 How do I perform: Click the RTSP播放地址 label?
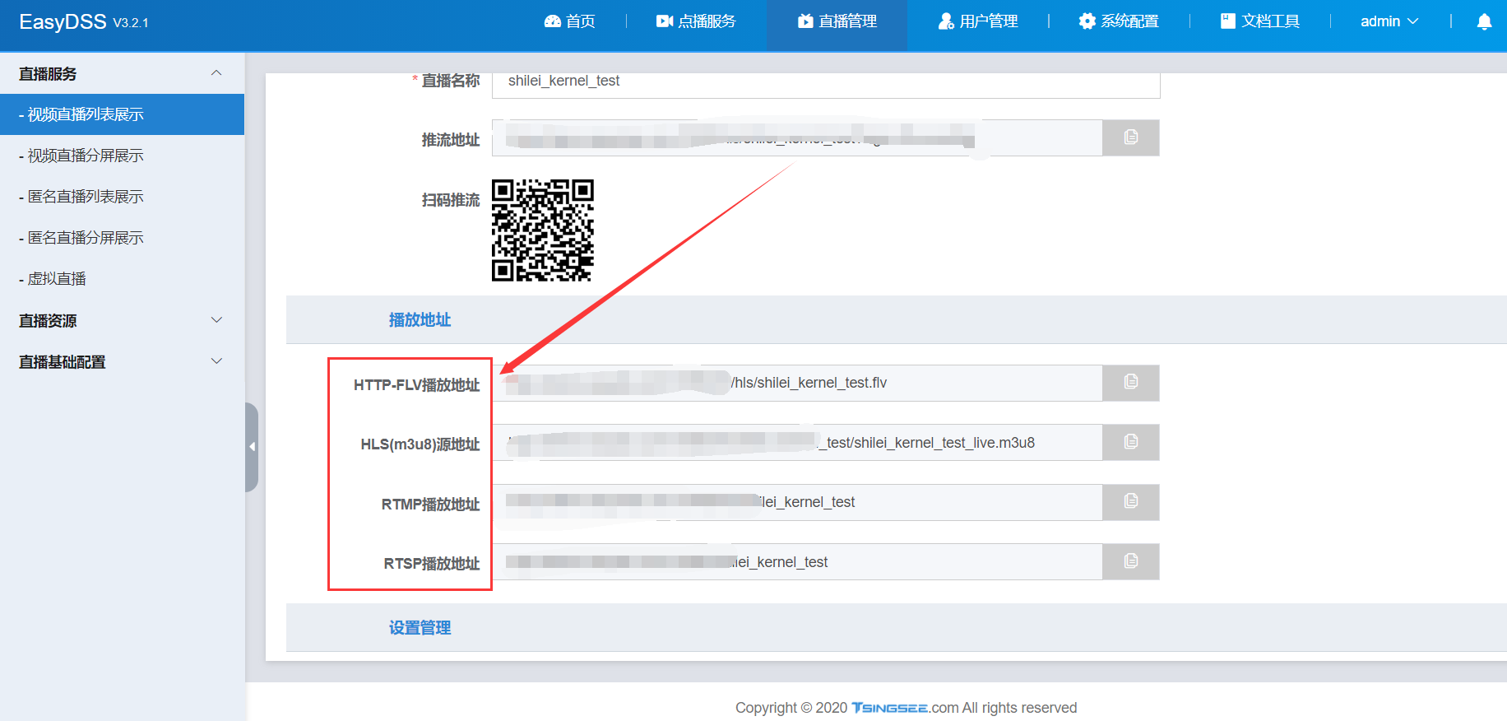pyautogui.click(x=431, y=564)
